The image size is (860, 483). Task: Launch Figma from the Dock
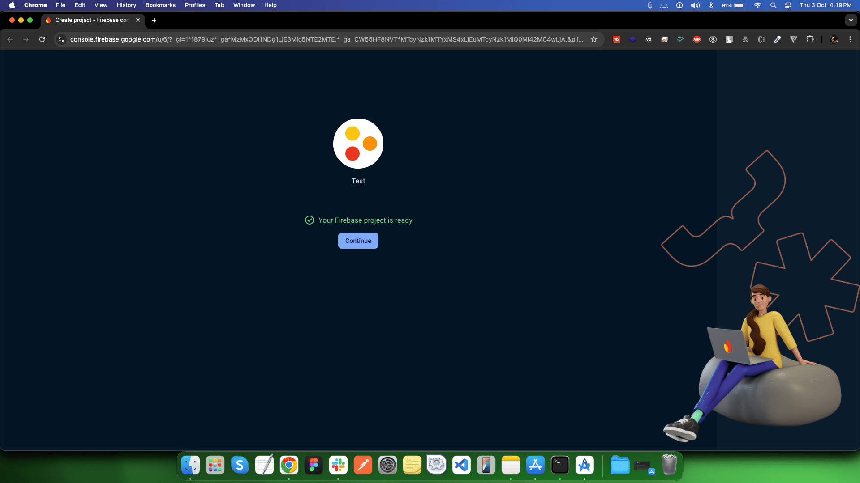[314, 465]
